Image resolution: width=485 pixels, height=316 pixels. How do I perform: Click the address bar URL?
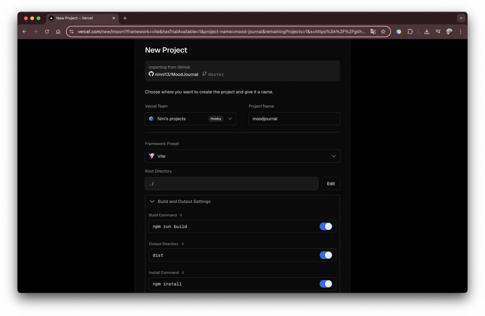pos(221,32)
